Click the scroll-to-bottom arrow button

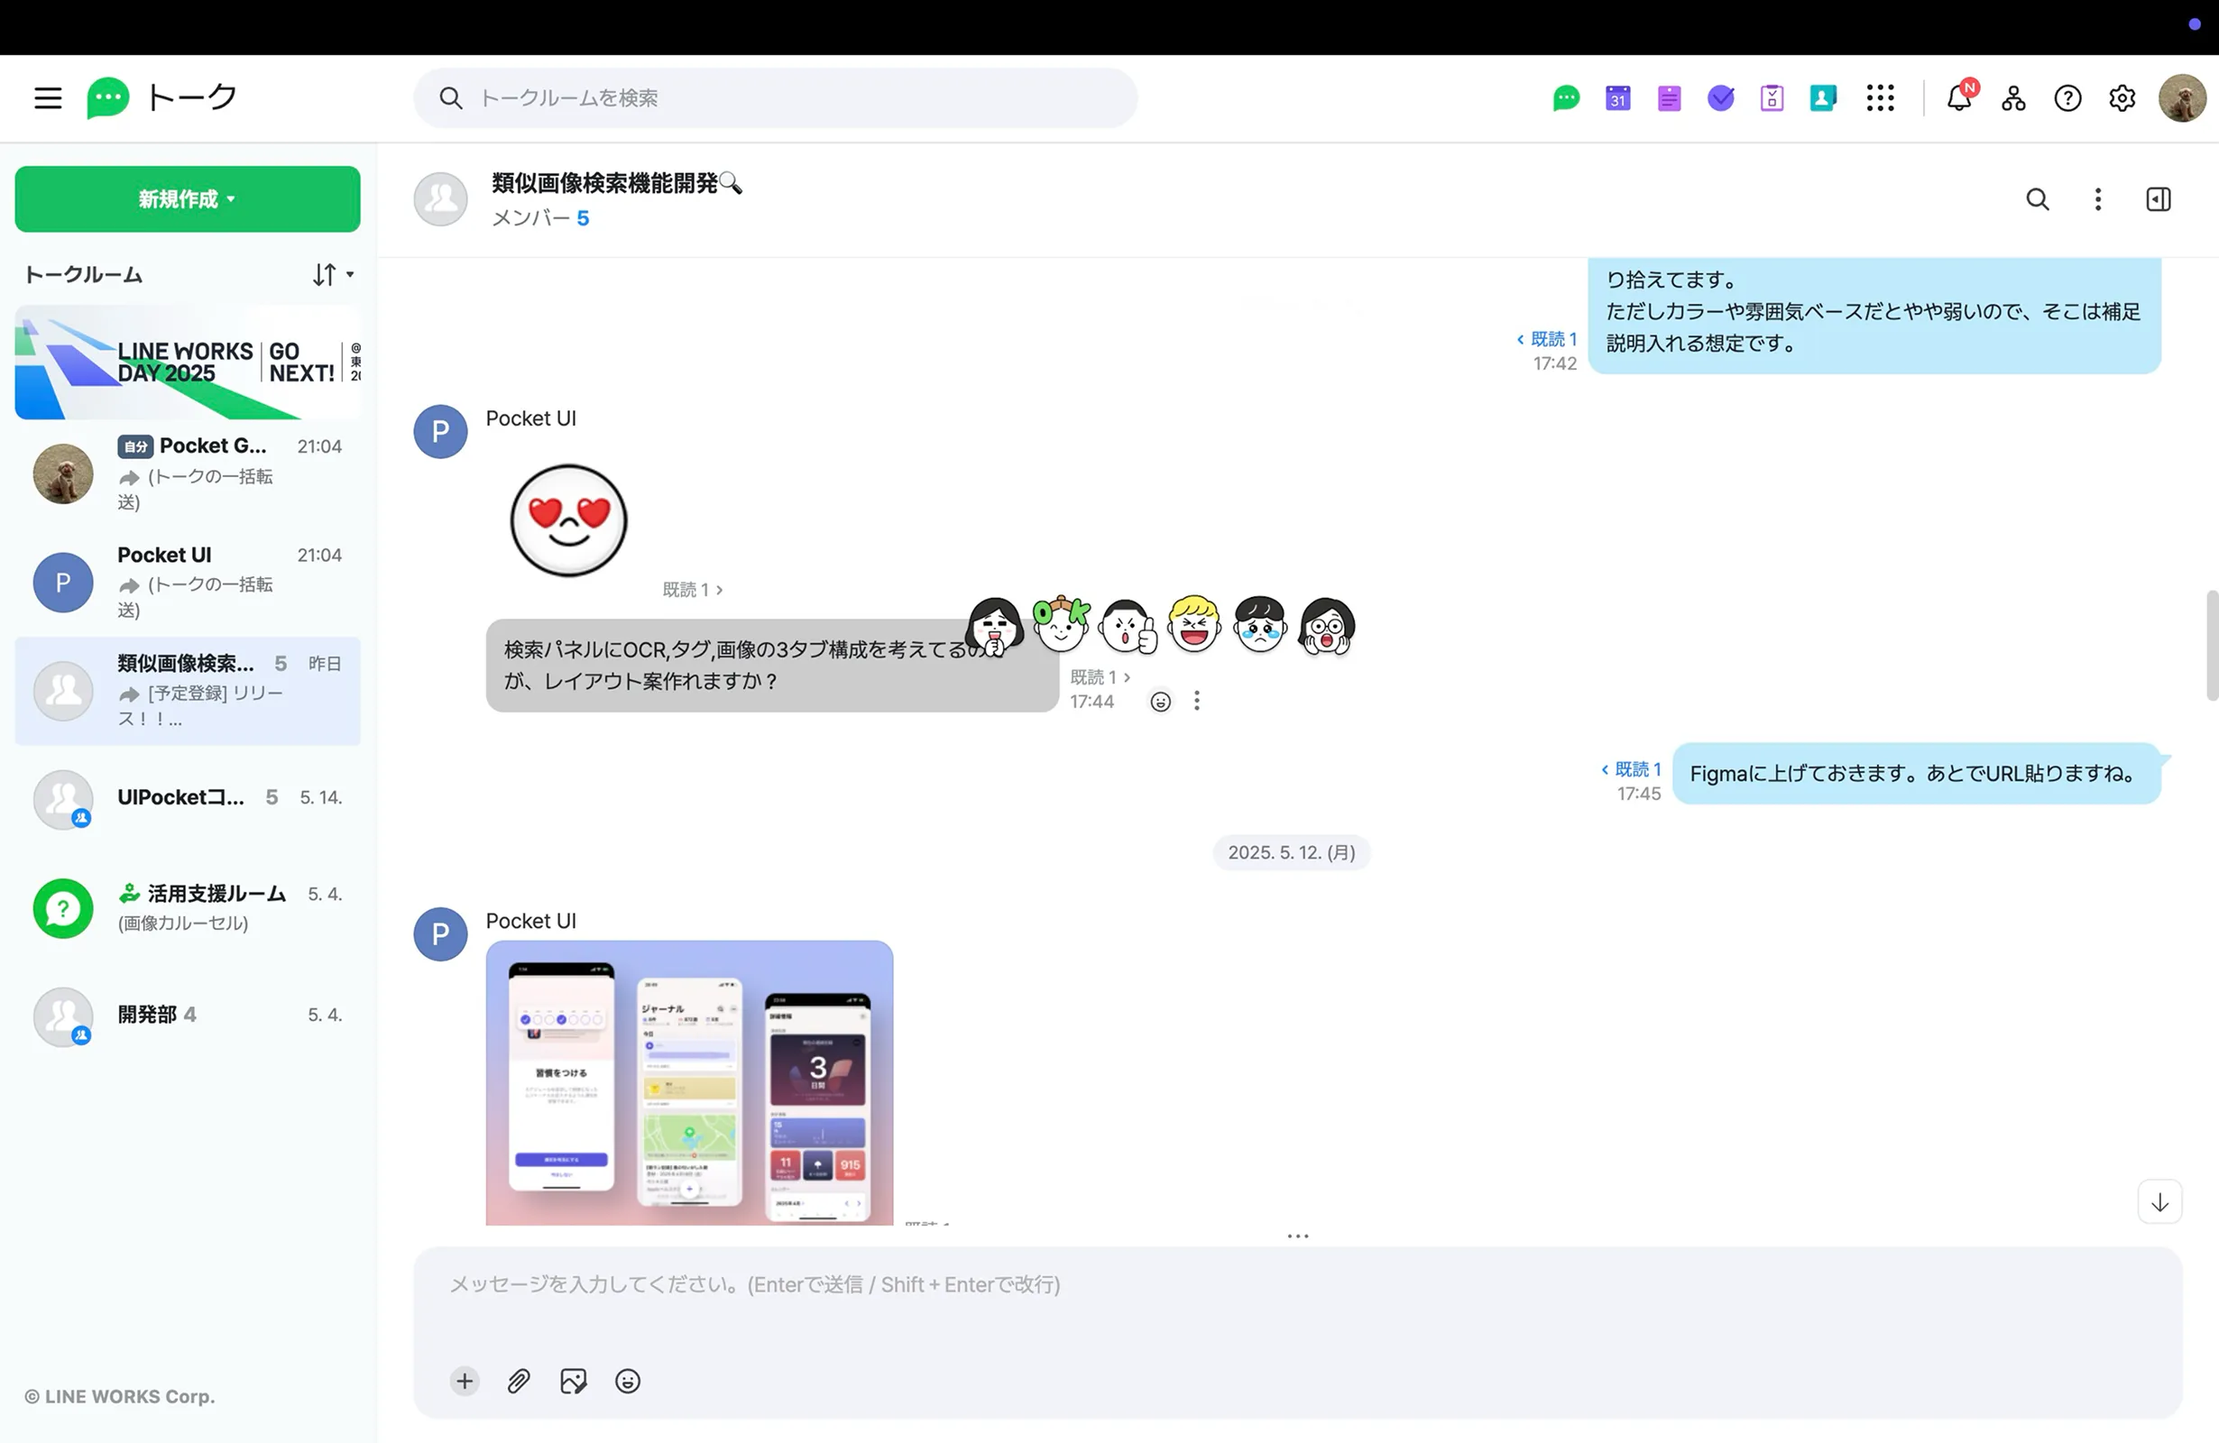[x=2159, y=1200]
